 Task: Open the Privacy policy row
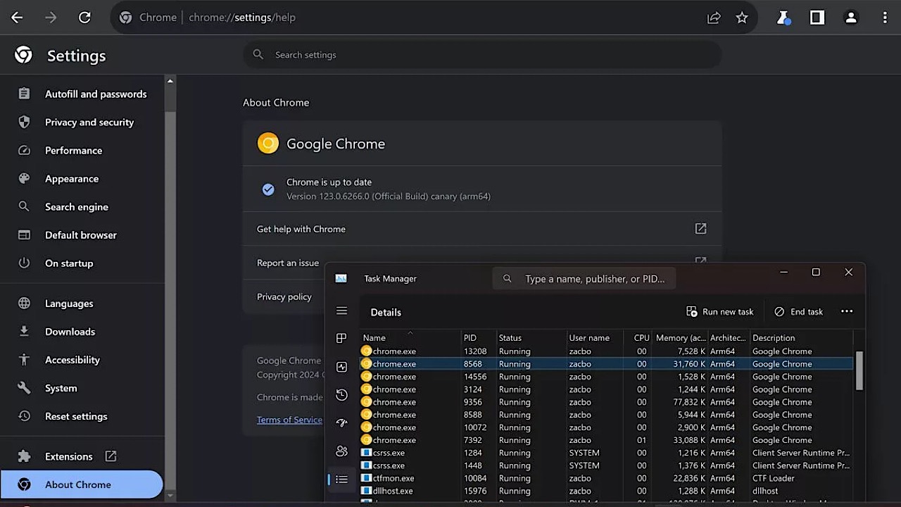(284, 296)
